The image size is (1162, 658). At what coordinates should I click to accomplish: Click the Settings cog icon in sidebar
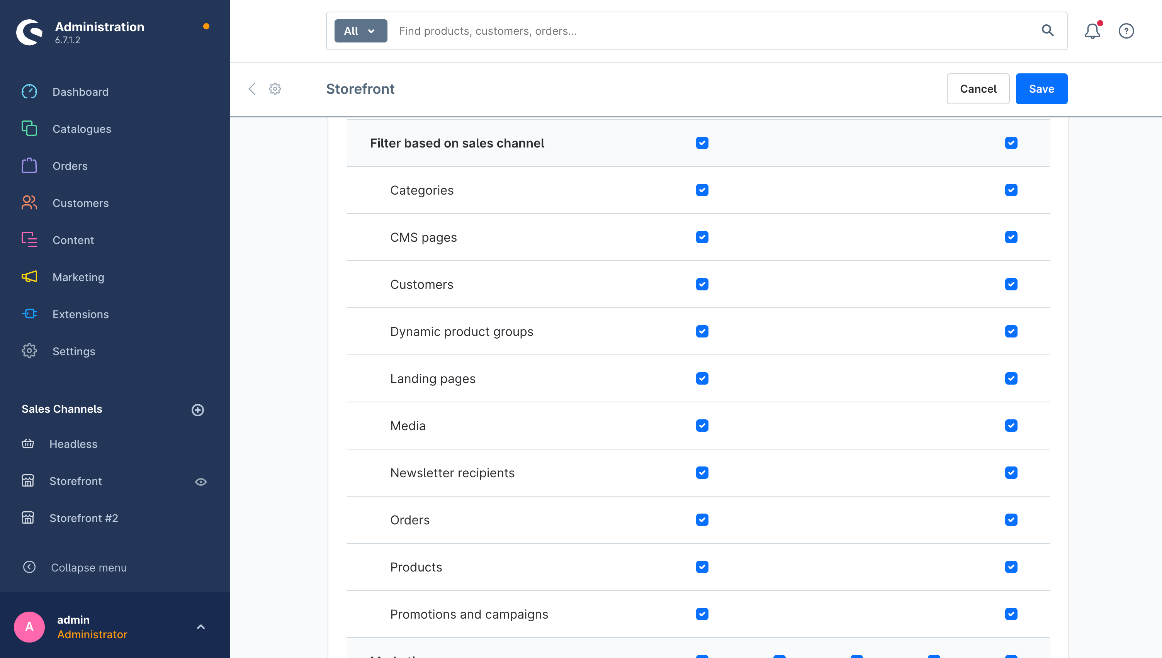point(29,351)
